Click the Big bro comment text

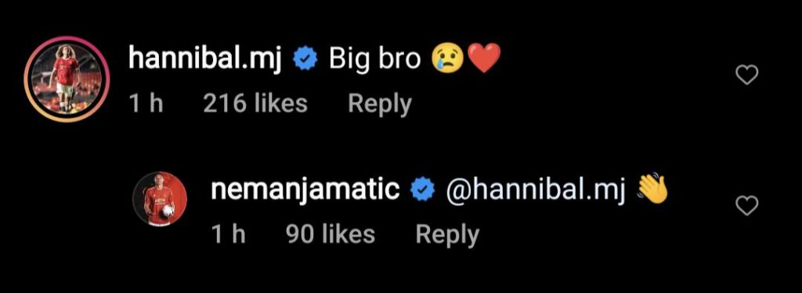(x=374, y=60)
